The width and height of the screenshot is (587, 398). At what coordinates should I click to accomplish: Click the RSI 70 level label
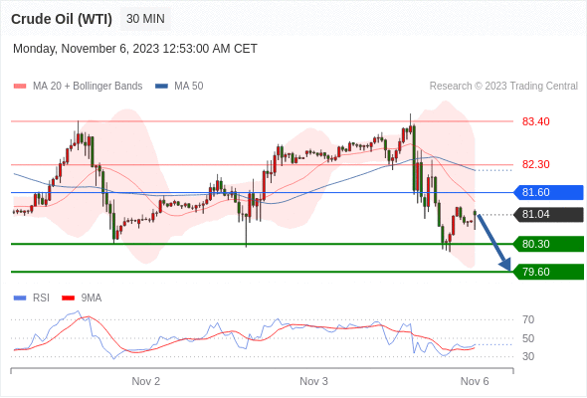[x=528, y=319]
